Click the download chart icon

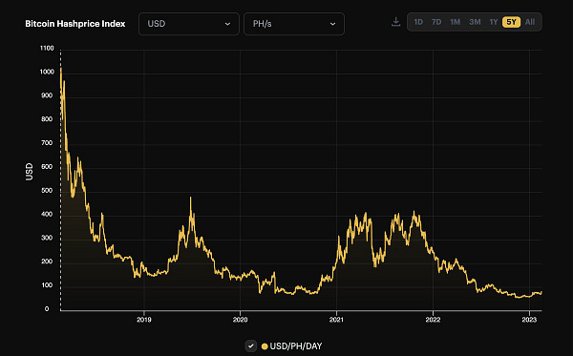[395, 22]
